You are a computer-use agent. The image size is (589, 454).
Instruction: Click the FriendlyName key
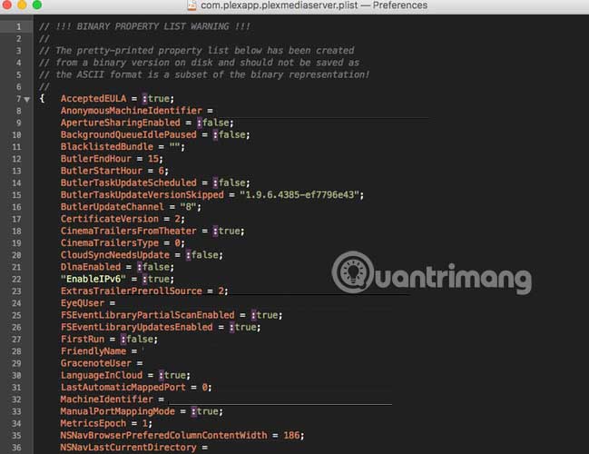tap(93, 351)
